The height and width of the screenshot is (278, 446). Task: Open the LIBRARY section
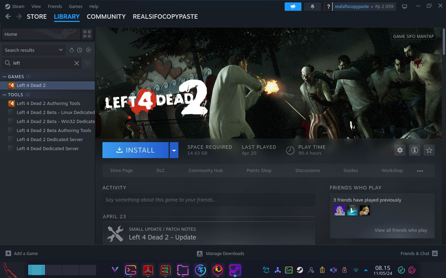[67, 17]
